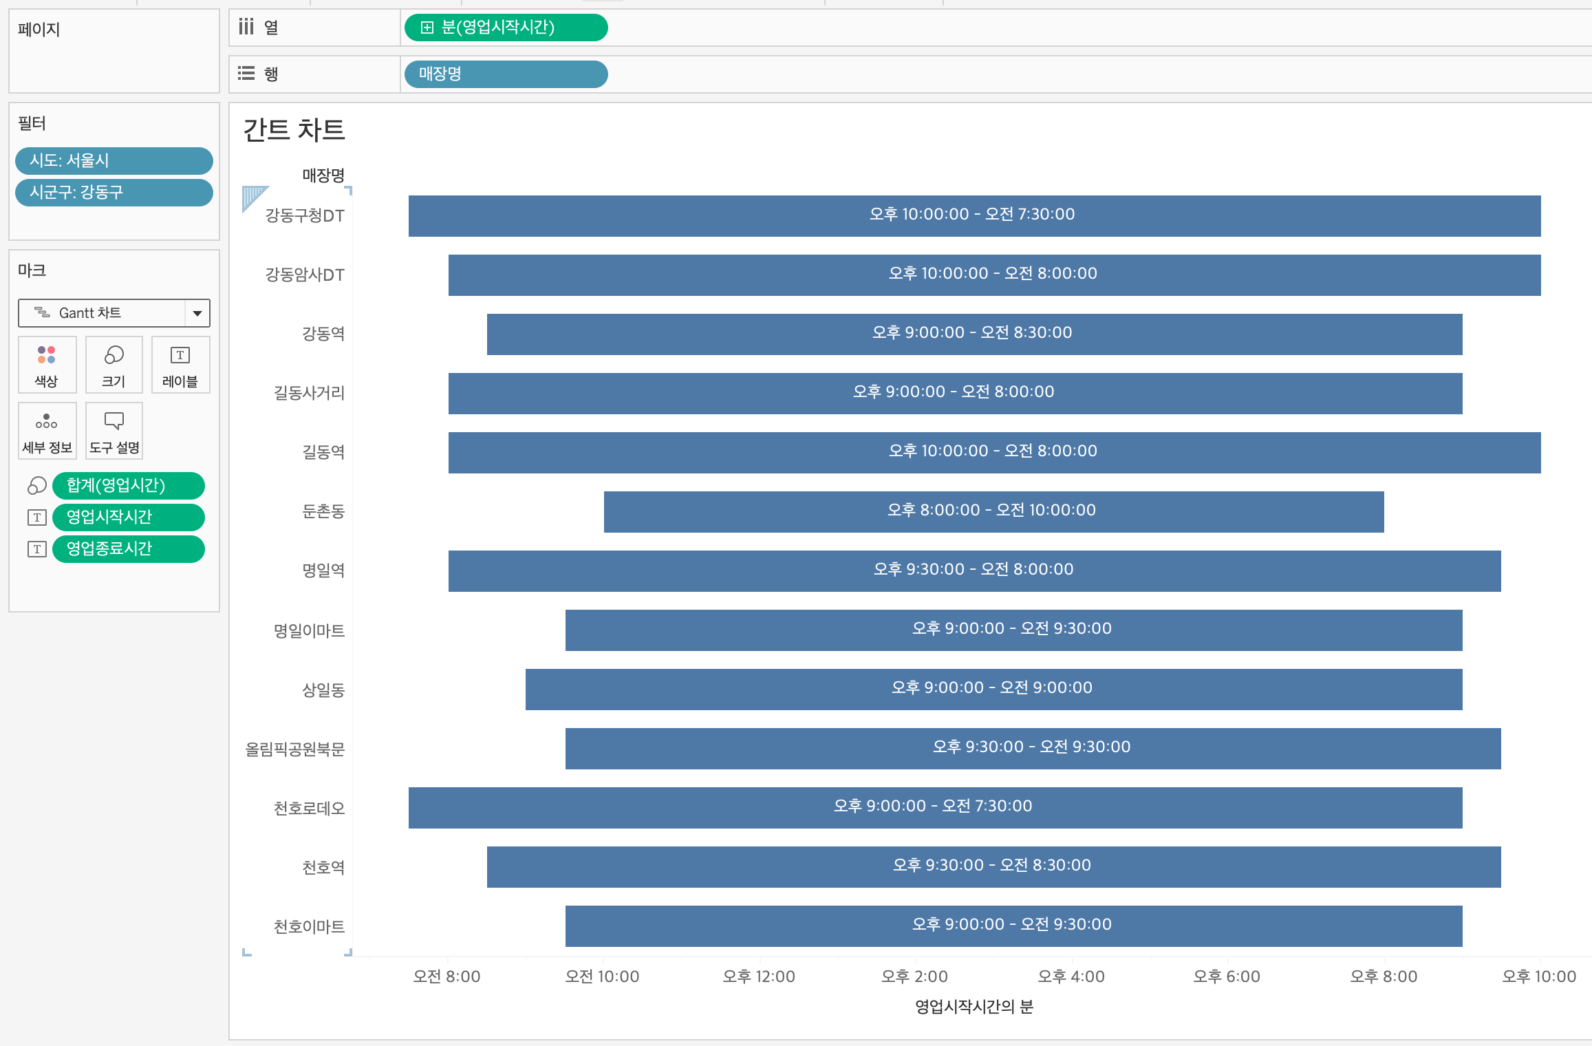Open the 레이블 (Label) marks card

(x=180, y=365)
